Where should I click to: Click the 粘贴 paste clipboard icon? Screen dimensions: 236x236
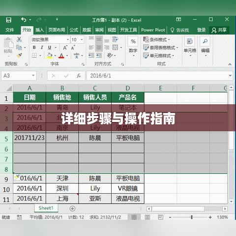(x=8, y=43)
